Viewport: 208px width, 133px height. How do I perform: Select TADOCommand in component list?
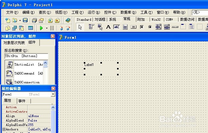click(x=24, y=73)
